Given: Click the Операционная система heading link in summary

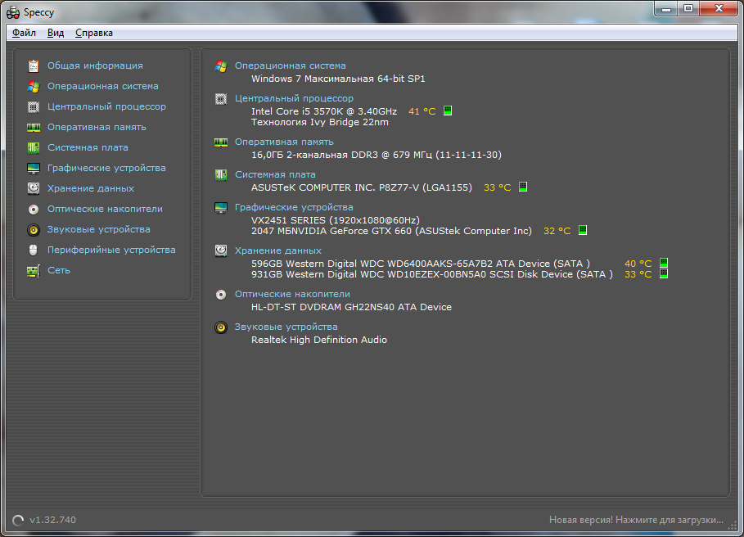Looking at the screenshot, I should tap(291, 66).
